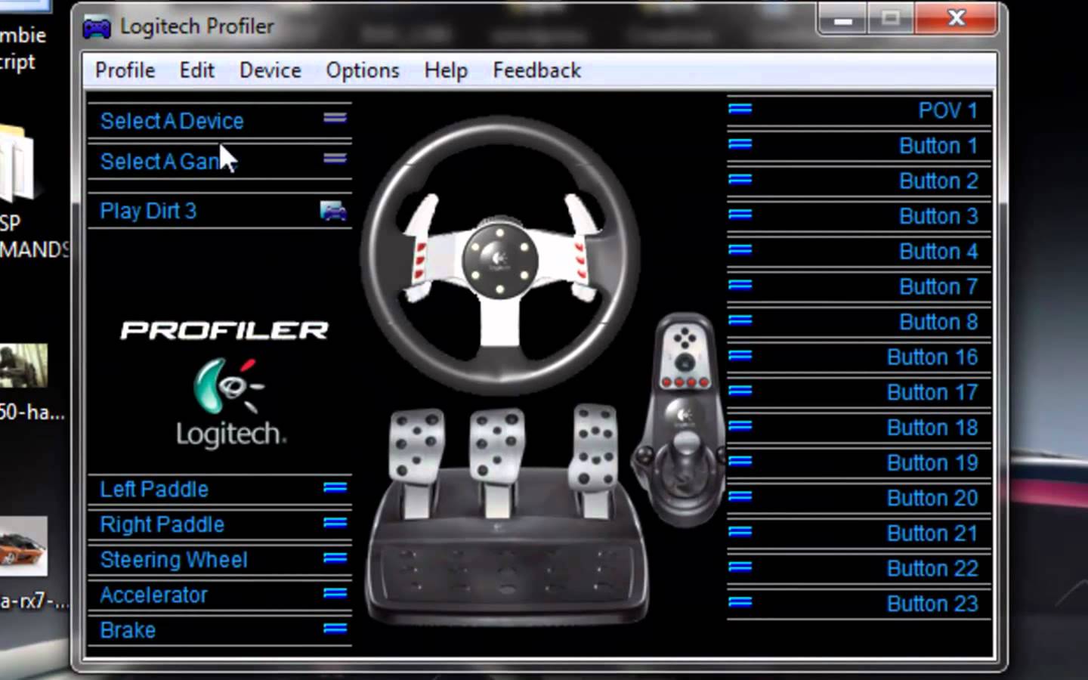The width and height of the screenshot is (1088, 680).
Task: Expand the Select A Device dropdown
Action: click(335, 119)
